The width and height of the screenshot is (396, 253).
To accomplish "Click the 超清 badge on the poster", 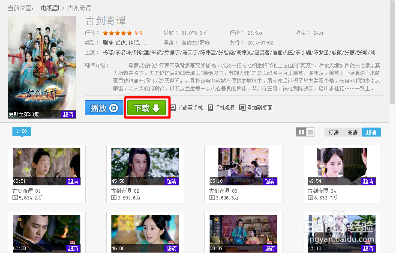I will (68, 114).
